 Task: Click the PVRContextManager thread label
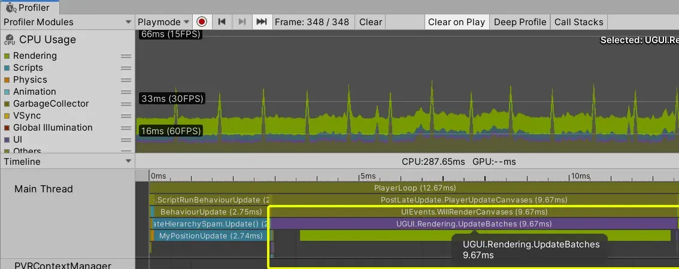point(63,265)
